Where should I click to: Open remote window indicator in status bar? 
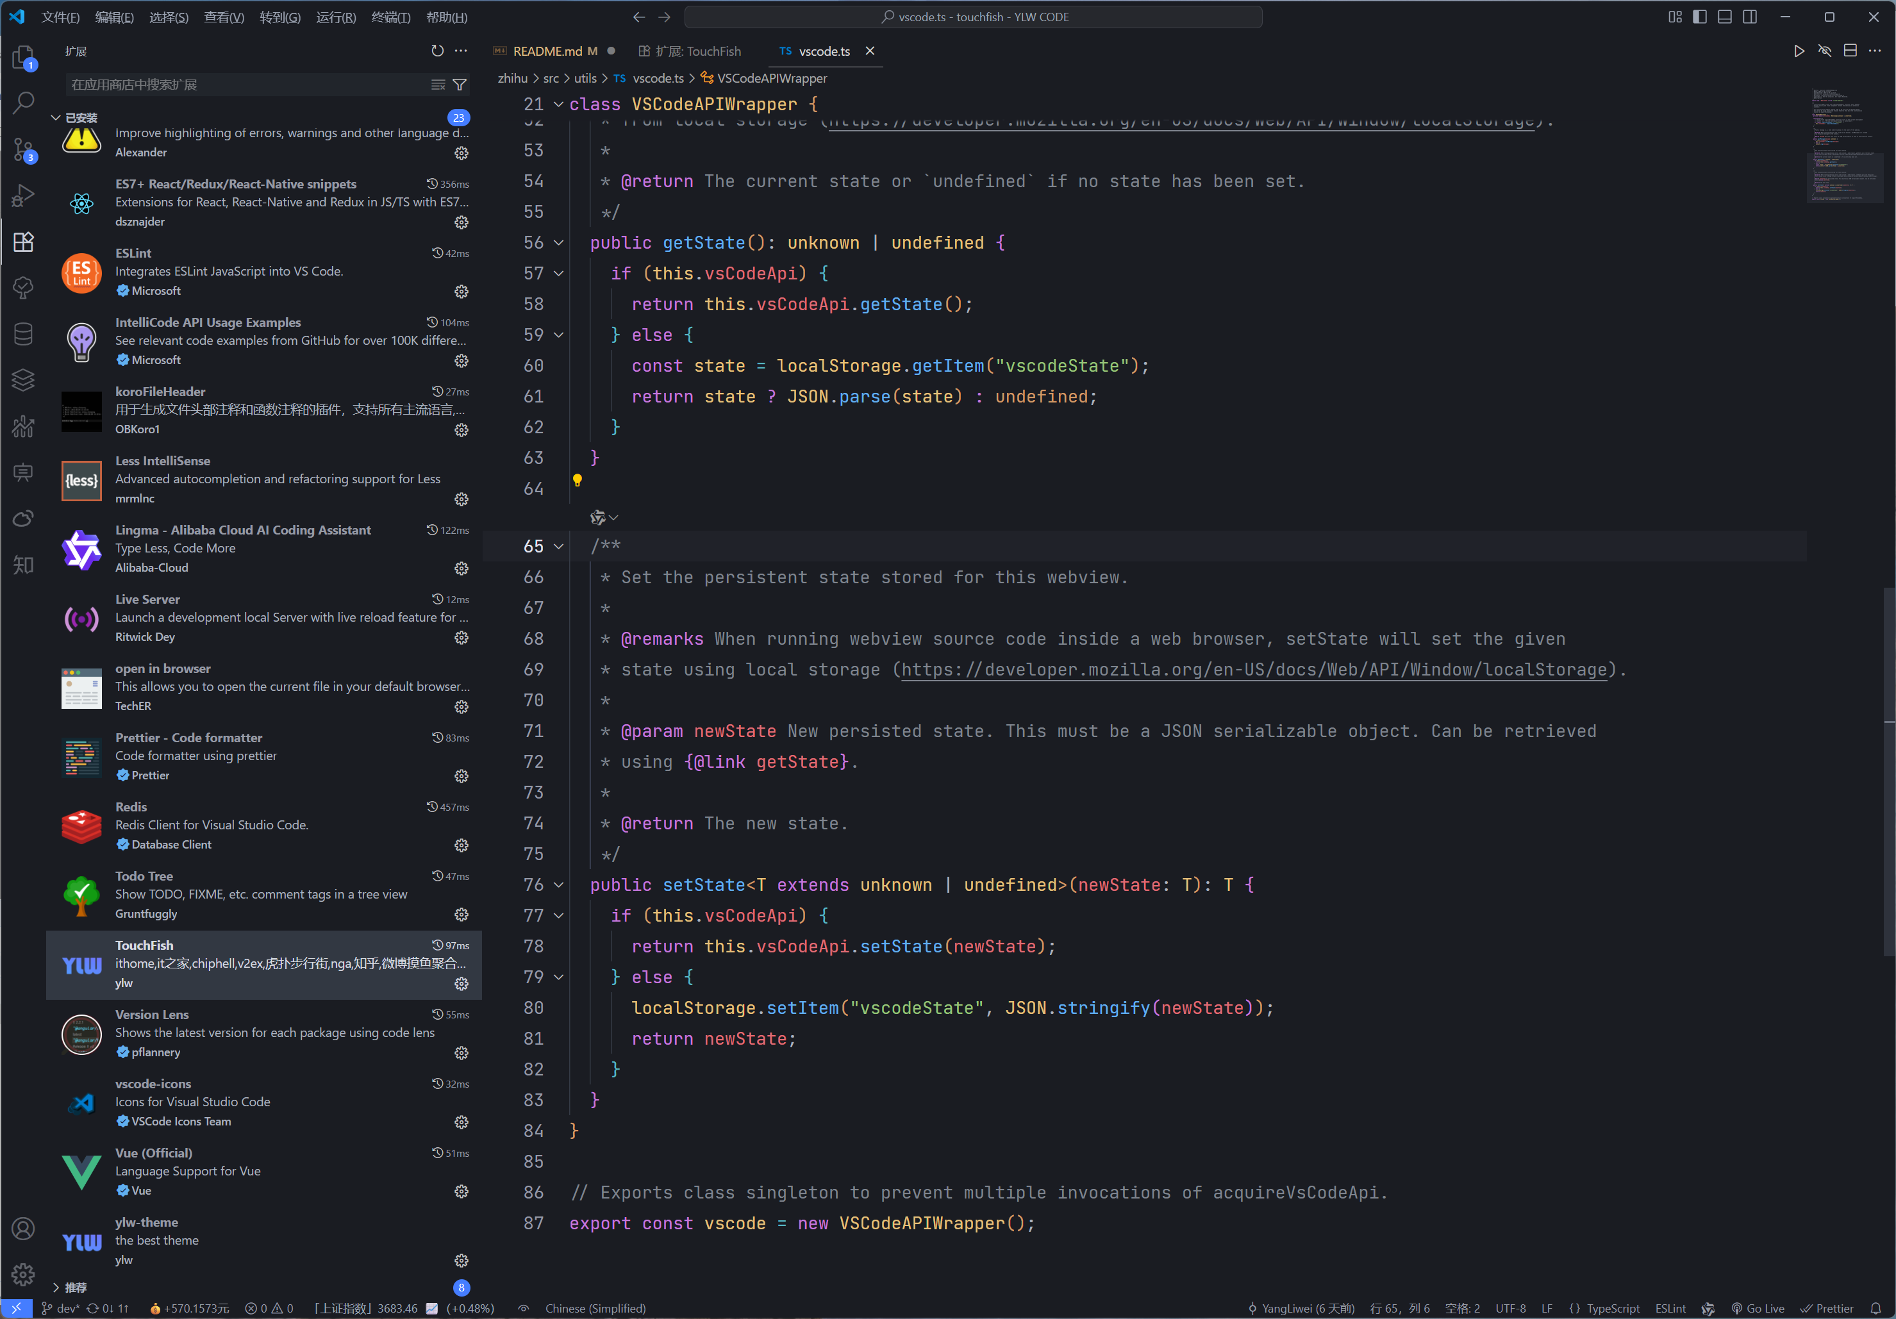(x=17, y=1308)
